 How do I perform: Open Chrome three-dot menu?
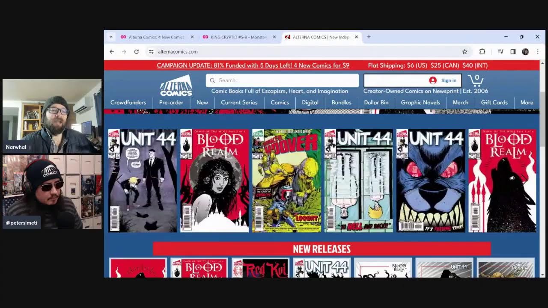[538, 52]
